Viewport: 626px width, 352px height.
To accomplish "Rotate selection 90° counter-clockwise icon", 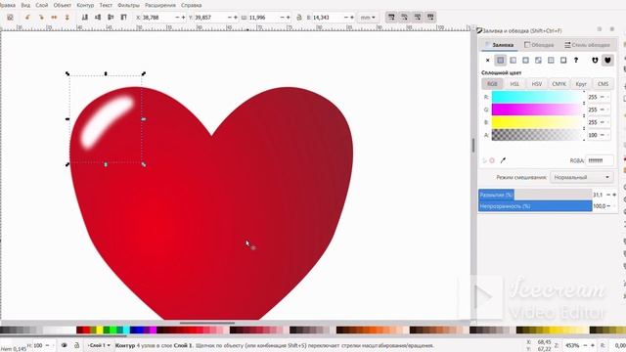I will [x=27, y=18].
